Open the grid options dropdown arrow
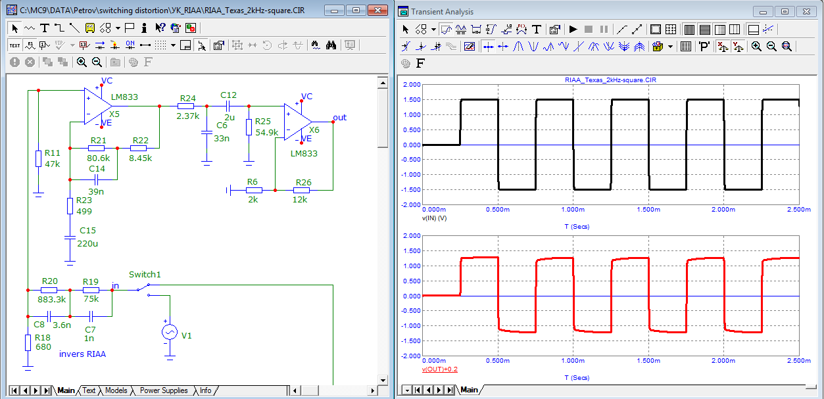This screenshot has height=399, width=824. [x=173, y=45]
